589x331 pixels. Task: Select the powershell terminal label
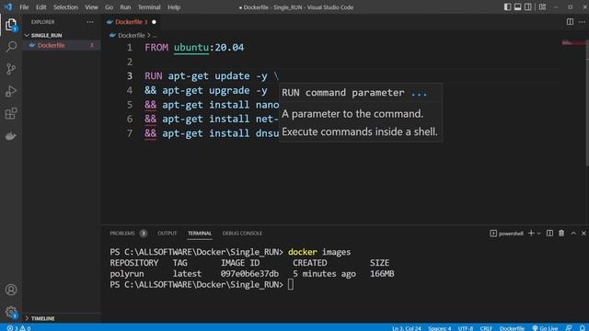pos(506,234)
